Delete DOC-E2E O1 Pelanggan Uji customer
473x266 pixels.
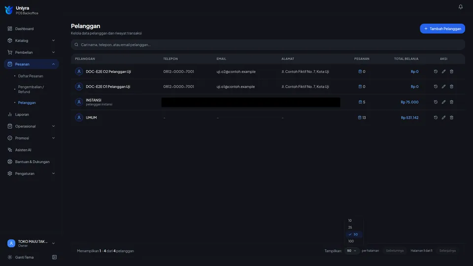coord(451,87)
